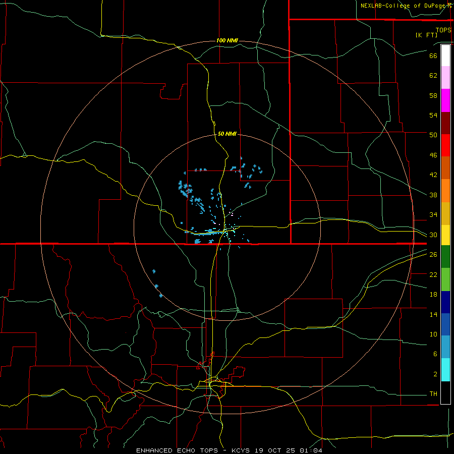Viewport: 454px width, 454px height.
Task: Click the "6" scale value
Action: pyautogui.click(x=435, y=354)
